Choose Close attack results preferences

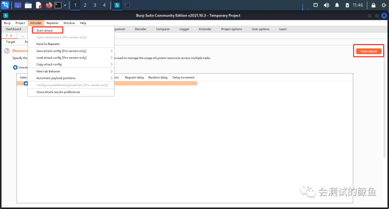click(x=71, y=92)
